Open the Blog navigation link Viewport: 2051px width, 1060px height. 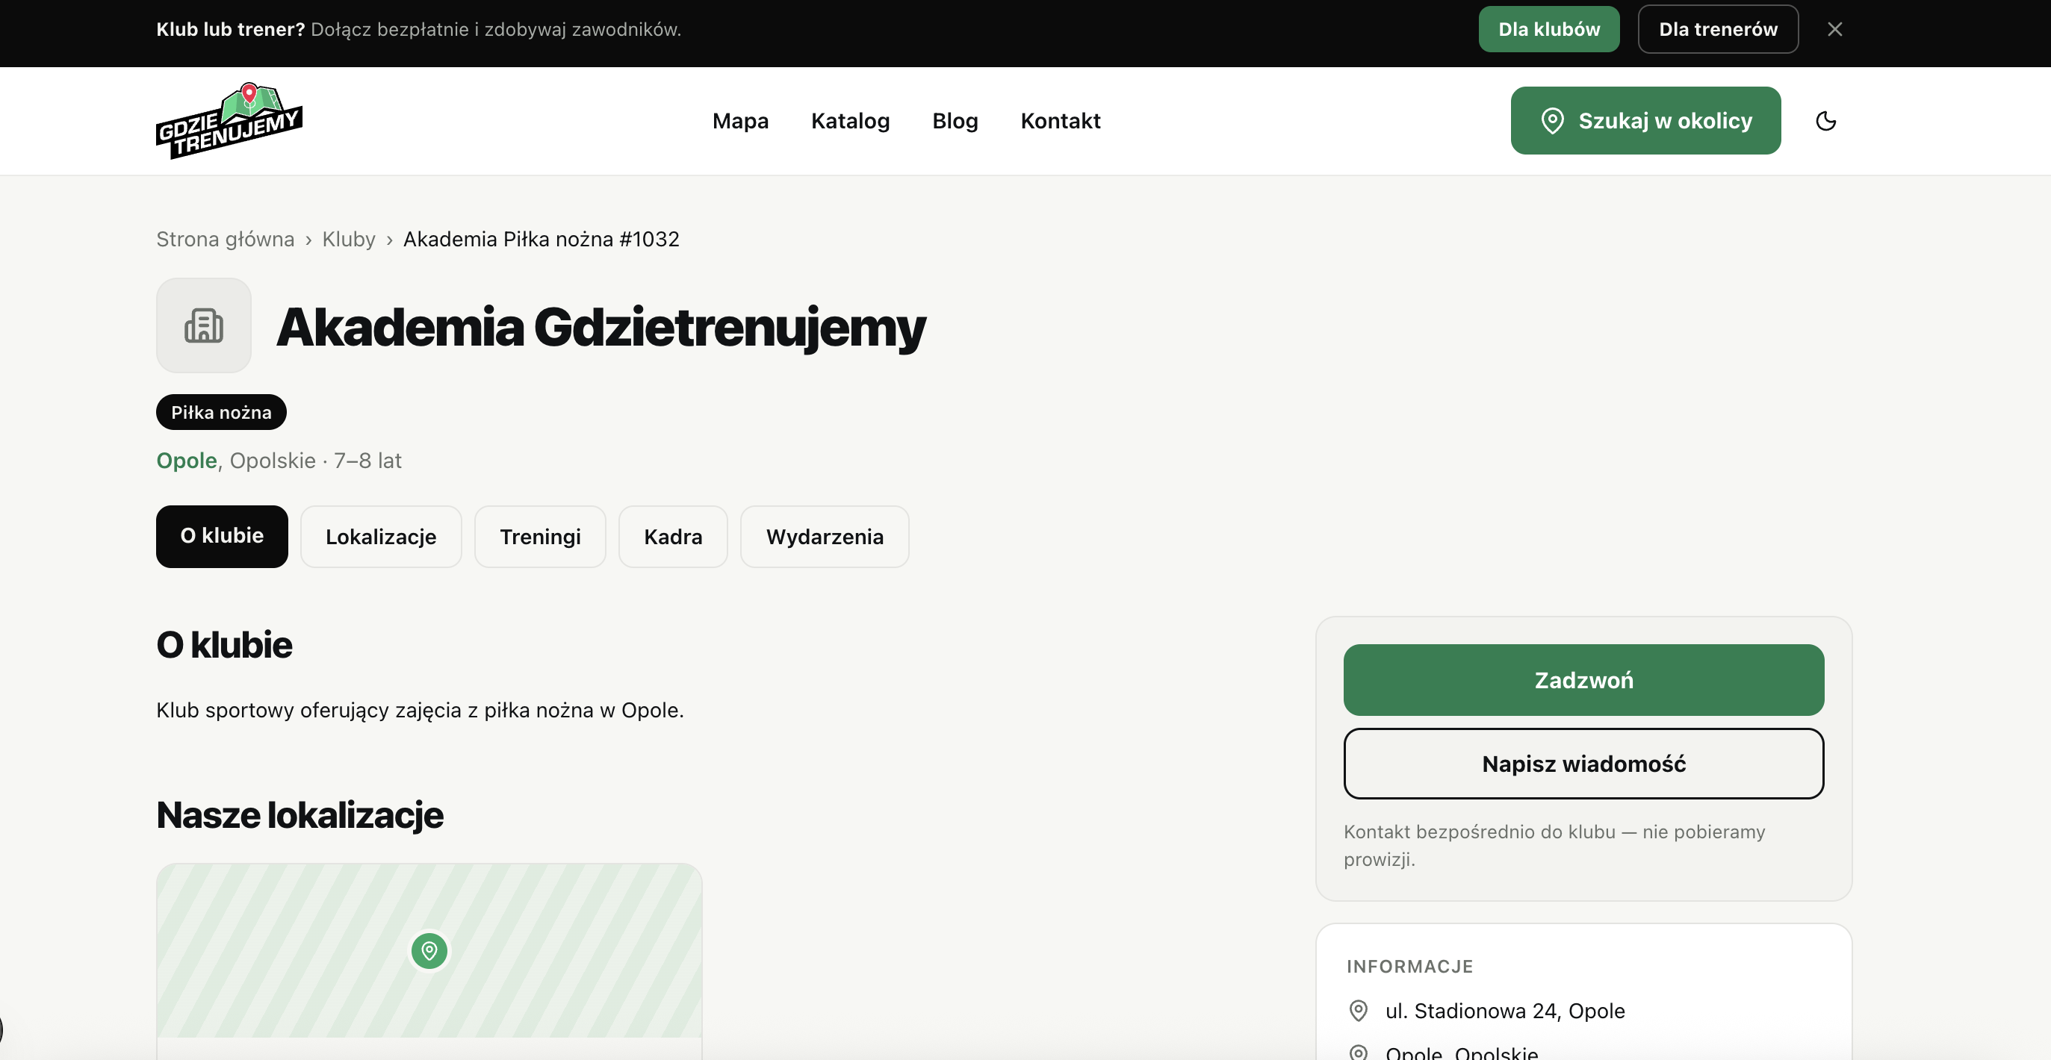(x=955, y=121)
